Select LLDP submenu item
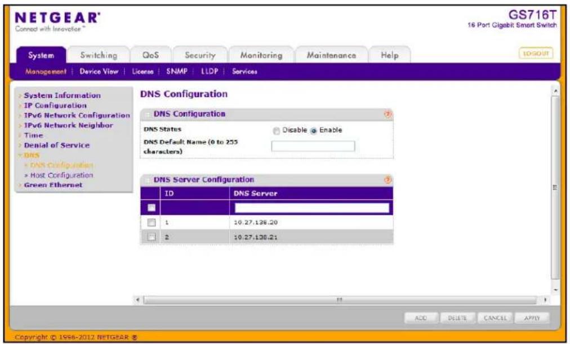 tap(210, 71)
